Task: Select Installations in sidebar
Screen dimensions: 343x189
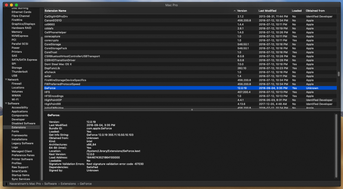Action: (x=20, y=139)
